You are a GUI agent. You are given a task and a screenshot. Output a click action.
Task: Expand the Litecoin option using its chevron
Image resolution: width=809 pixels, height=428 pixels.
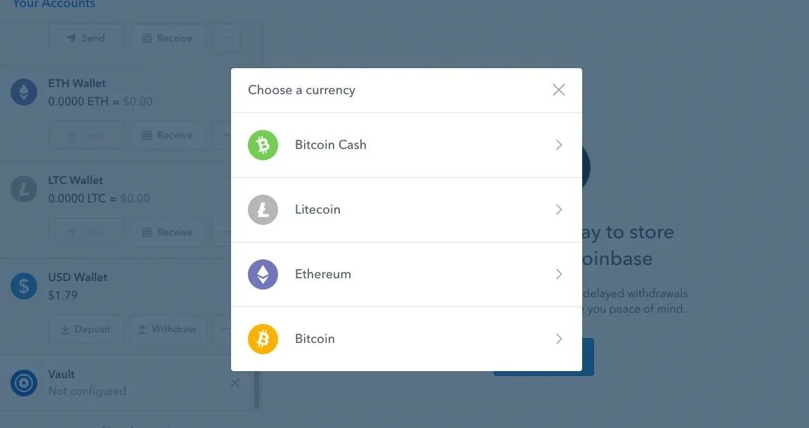pos(559,209)
